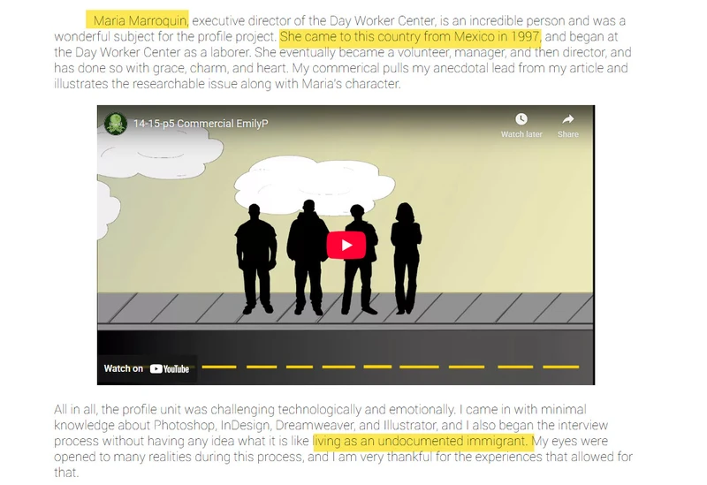Click the Share arrow icon
This screenshot has height=485, width=707.
click(568, 119)
